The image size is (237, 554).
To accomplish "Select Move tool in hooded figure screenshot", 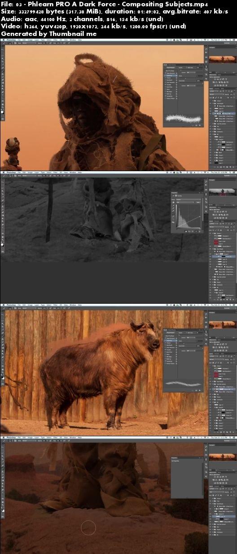I will (x=2, y=49).
